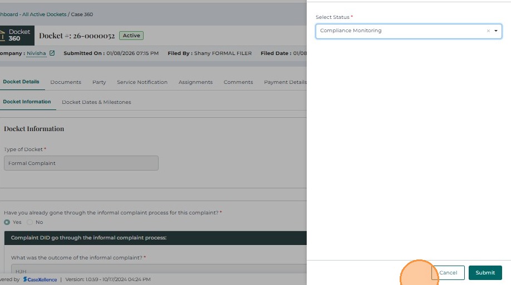The image size is (511, 285).
Task: Open the Assignments tab
Action: click(x=195, y=82)
